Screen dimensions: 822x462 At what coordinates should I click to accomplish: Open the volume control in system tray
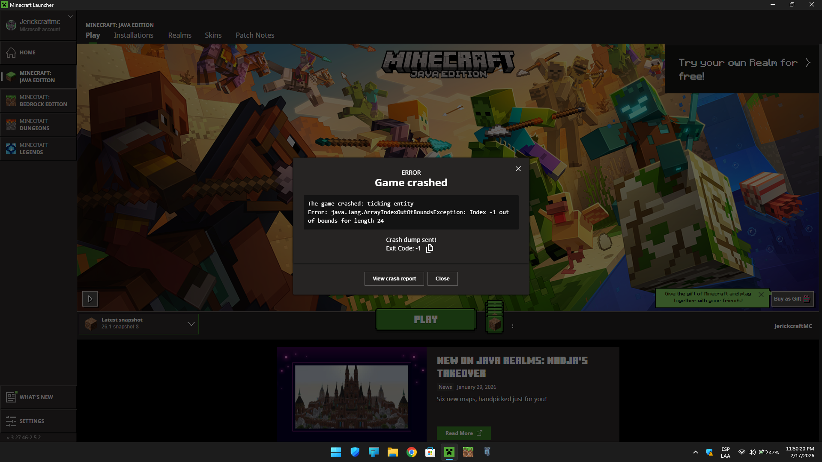pos(752,452)
